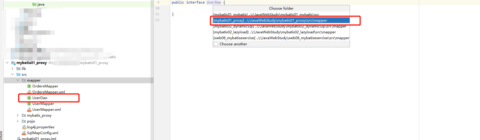This screenshot has width=480, height=140.
Task: Tick the Choose another checkbox
Action: pyautogui.click(x=216, y=44)
